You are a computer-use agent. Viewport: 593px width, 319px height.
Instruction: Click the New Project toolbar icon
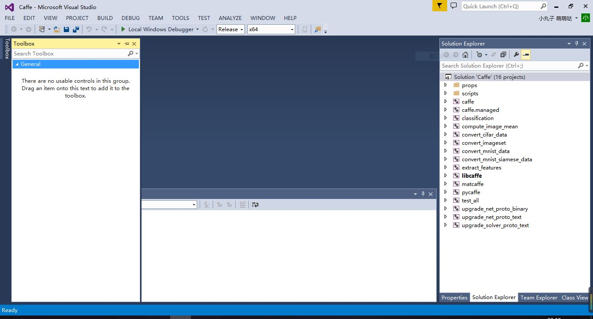42,29
